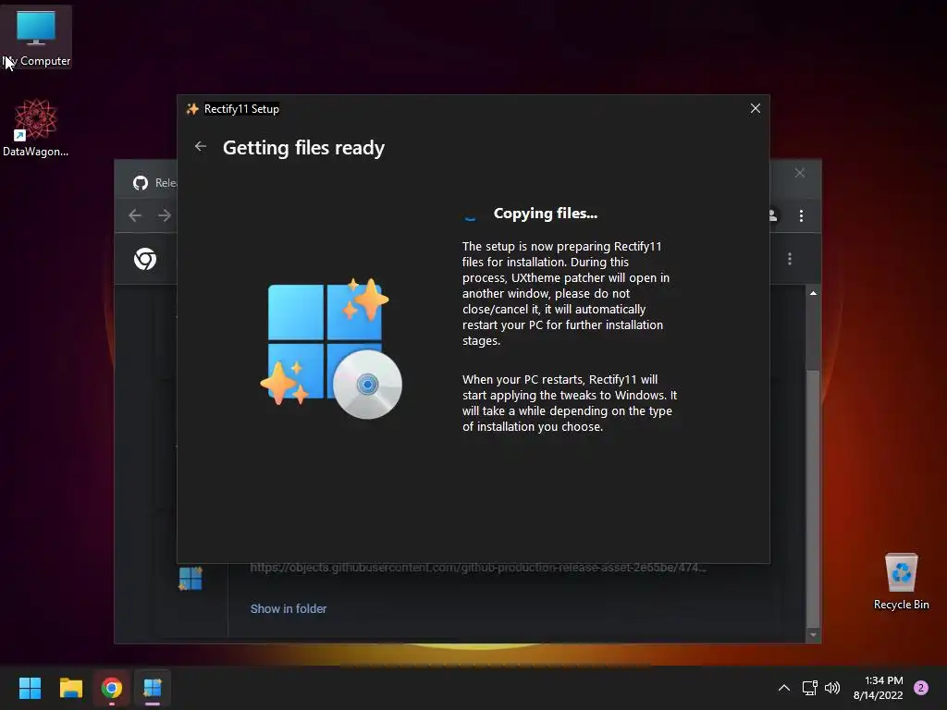
Task: Open Recycle Bin on desktop
Action: [901, 581]
